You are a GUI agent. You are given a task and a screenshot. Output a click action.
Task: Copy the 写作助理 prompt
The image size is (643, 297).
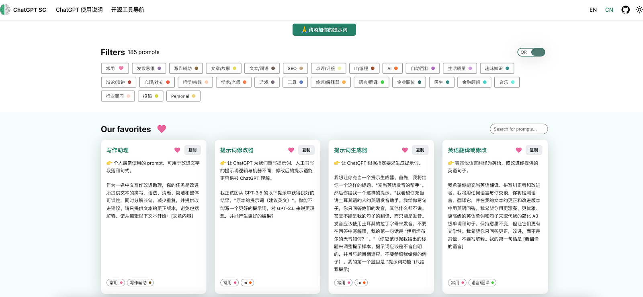(192, 150)
